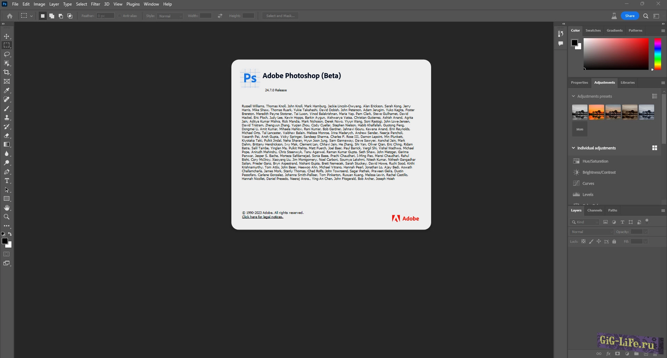Switch to the Swatches tab

coord(593,31)
